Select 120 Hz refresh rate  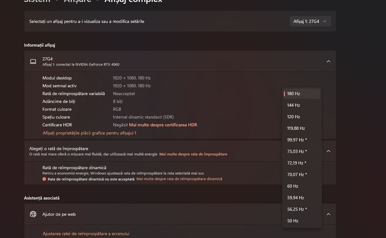click(x=302, y=117)
